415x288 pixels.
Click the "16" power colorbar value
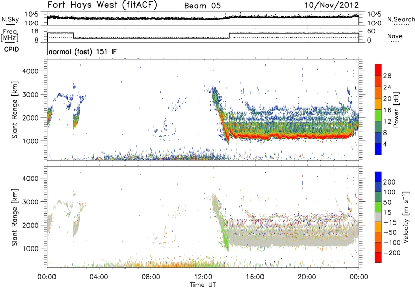tap(387, 110)
